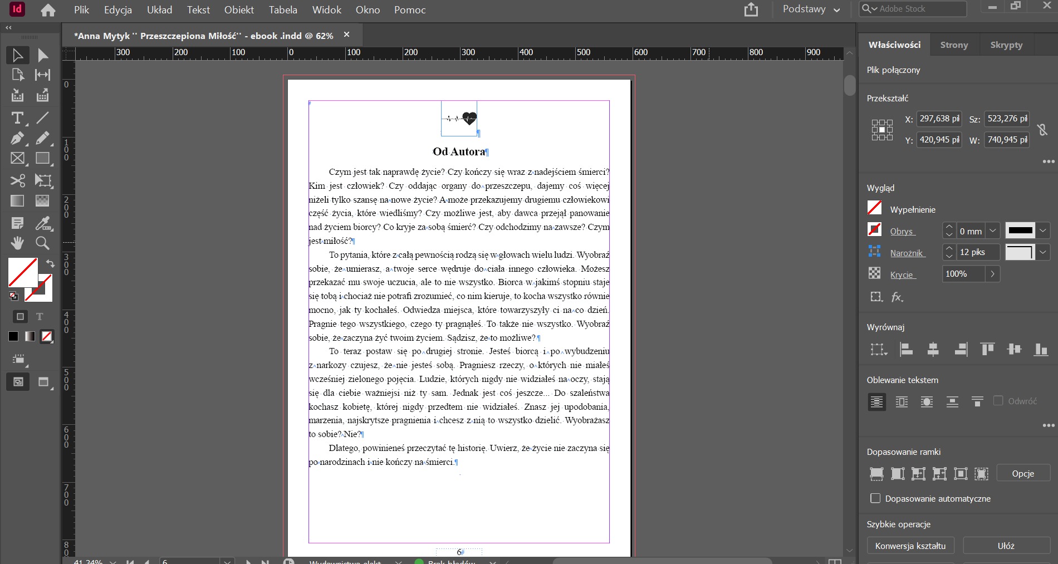The image size is (1058, 564).
Task: Open the Podstawy workspace dropdown
Action: point(811,9)
